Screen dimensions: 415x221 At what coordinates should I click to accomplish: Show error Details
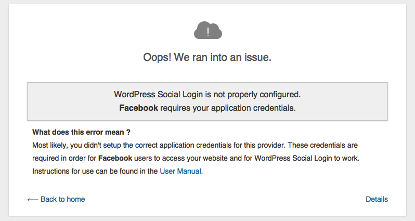377,199
